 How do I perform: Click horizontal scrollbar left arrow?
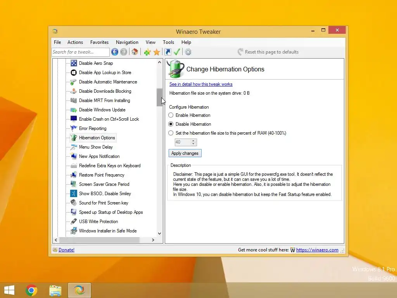pyautogui.click(x=56, y=240)
